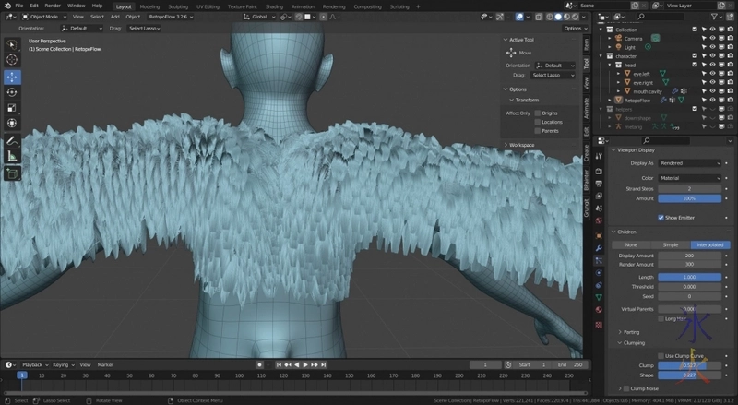Check Affect Only Origins option
The width and height of the screenshot is (738, 405).
(538, 113)
